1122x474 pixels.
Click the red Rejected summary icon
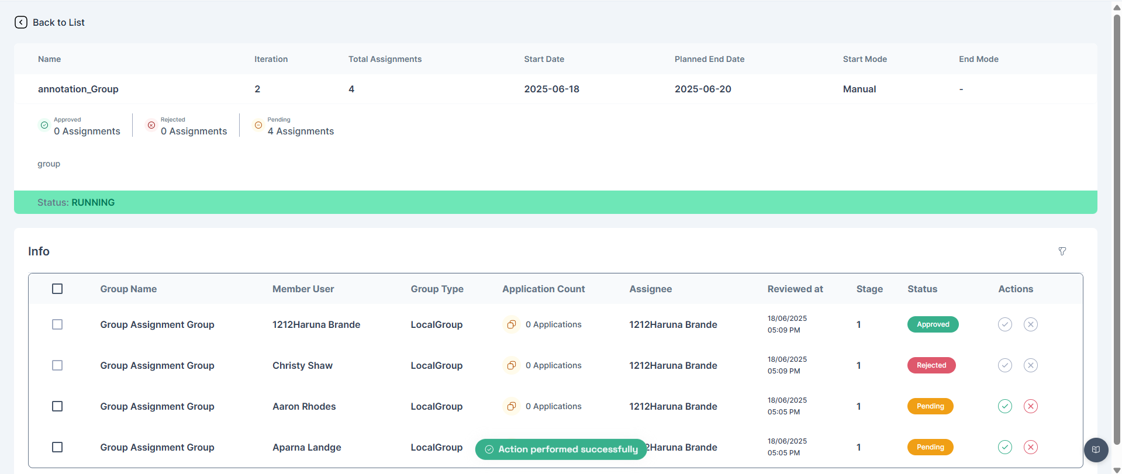tap(151, 125)
